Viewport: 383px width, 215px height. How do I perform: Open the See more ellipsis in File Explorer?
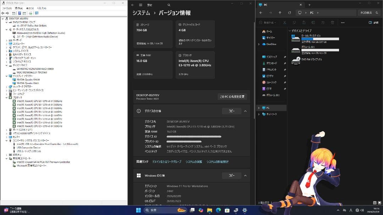(x=343, y=22)
